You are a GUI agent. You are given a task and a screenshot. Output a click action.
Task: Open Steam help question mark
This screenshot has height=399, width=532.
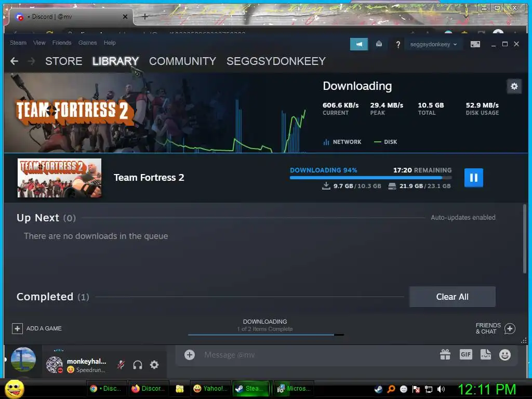[x=398, y=45]
